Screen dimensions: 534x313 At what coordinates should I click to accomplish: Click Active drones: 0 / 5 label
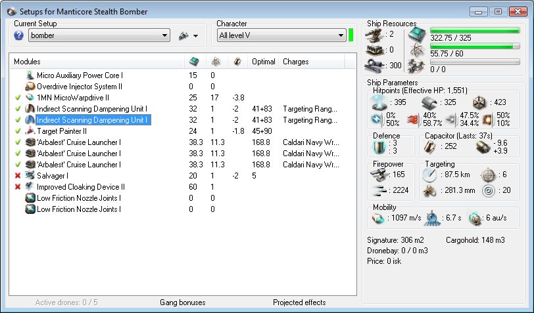[66, 303]
